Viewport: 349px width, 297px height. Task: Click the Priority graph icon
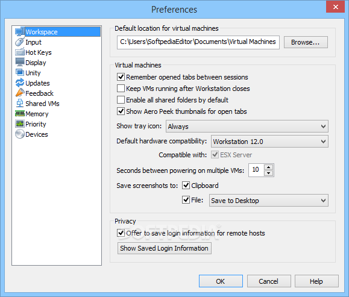point(20,123)
